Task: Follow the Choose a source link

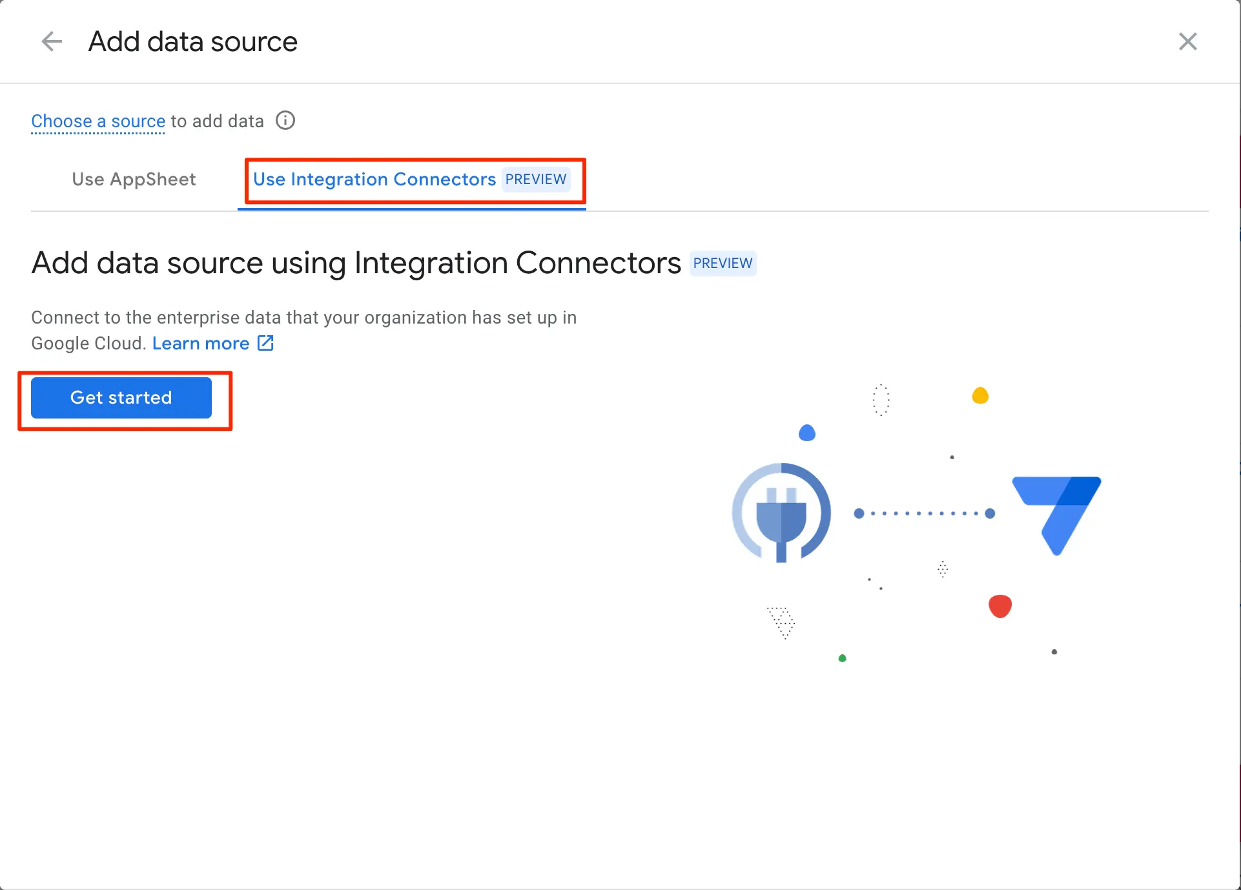Action: click(x=98, y=121)
